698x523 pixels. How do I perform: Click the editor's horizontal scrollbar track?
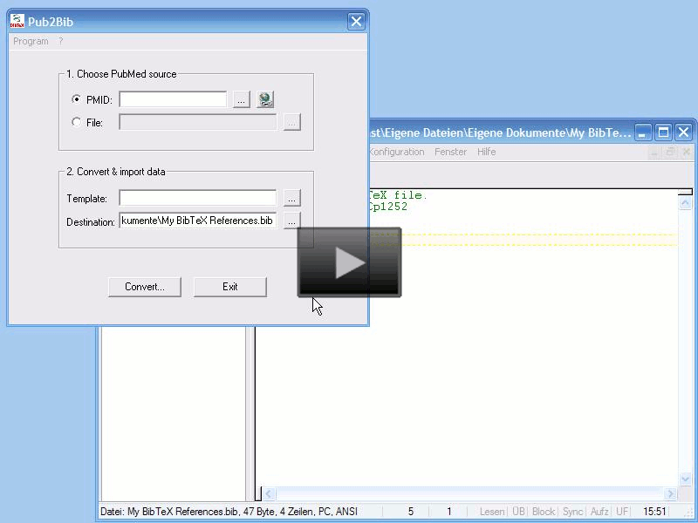click(x=471, y=494)
